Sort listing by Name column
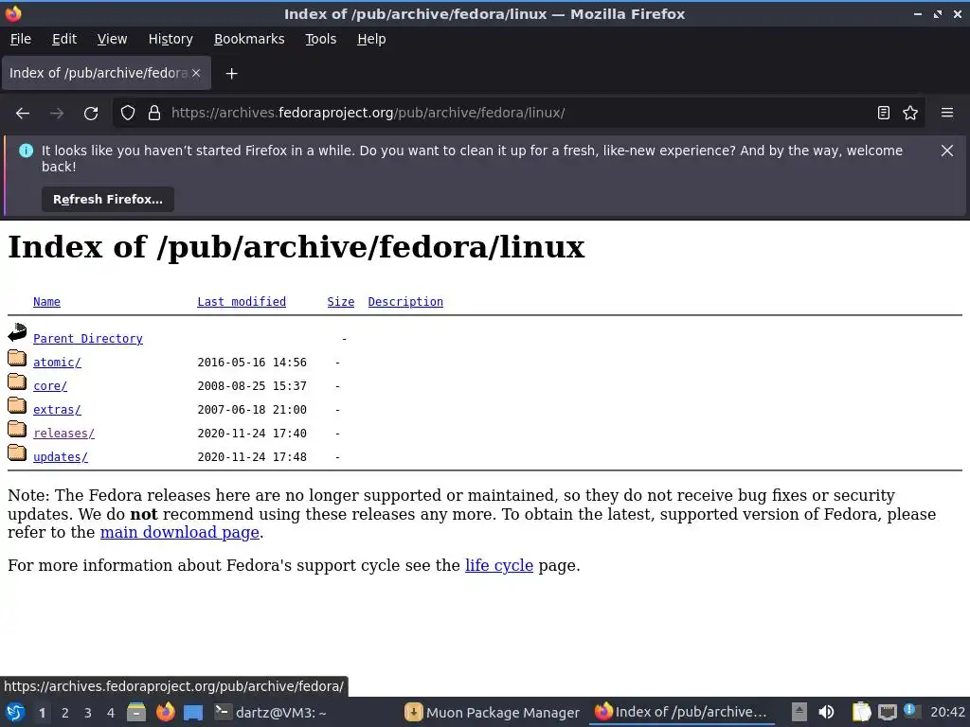The width and height of the screenshot is (970, 727). point(47,302)
